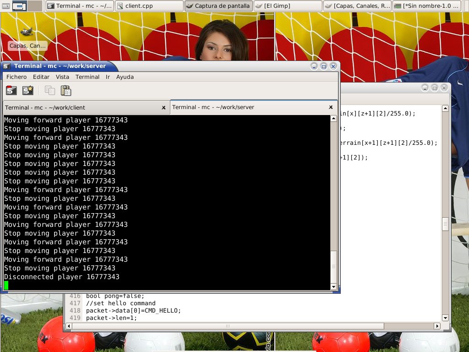The height and width of the screenshot is (352, 469).
Task: Switch to [*Sin nombre-1.0 taskbar button
Action: 427,5
